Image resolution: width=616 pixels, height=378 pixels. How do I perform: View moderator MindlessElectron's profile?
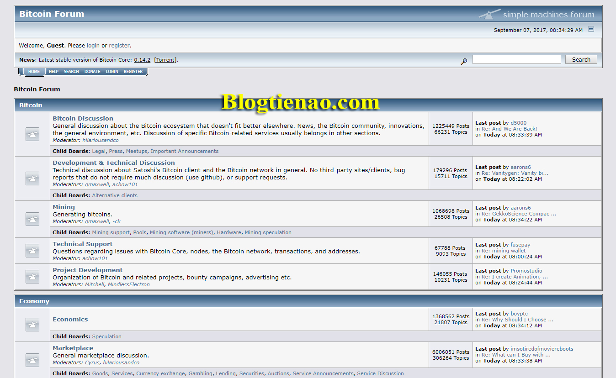[129, 284]
